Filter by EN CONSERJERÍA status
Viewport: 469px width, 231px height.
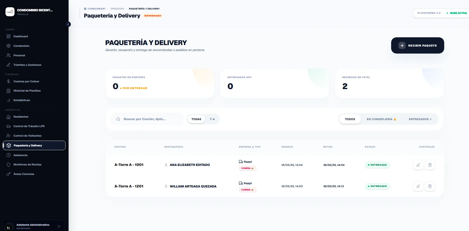(x=382, y=119)
